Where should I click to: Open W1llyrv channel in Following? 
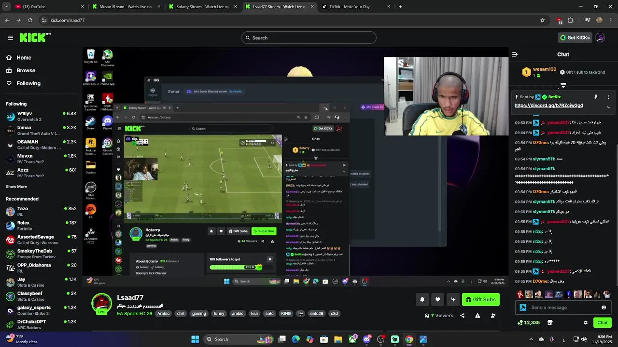tap(41, 116)
